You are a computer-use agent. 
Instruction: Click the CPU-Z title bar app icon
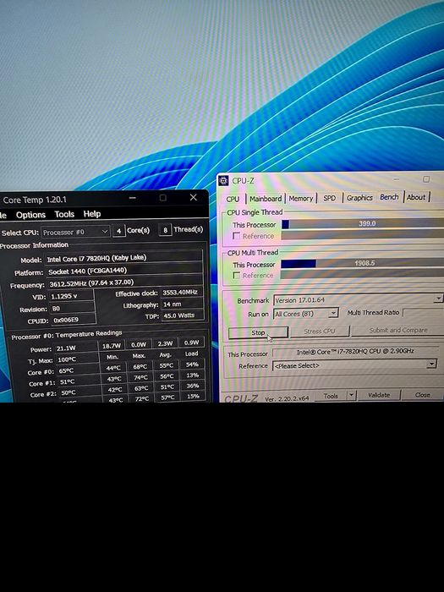coord(223,180)
